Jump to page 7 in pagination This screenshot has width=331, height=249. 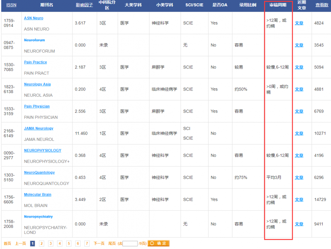point(87,243)
